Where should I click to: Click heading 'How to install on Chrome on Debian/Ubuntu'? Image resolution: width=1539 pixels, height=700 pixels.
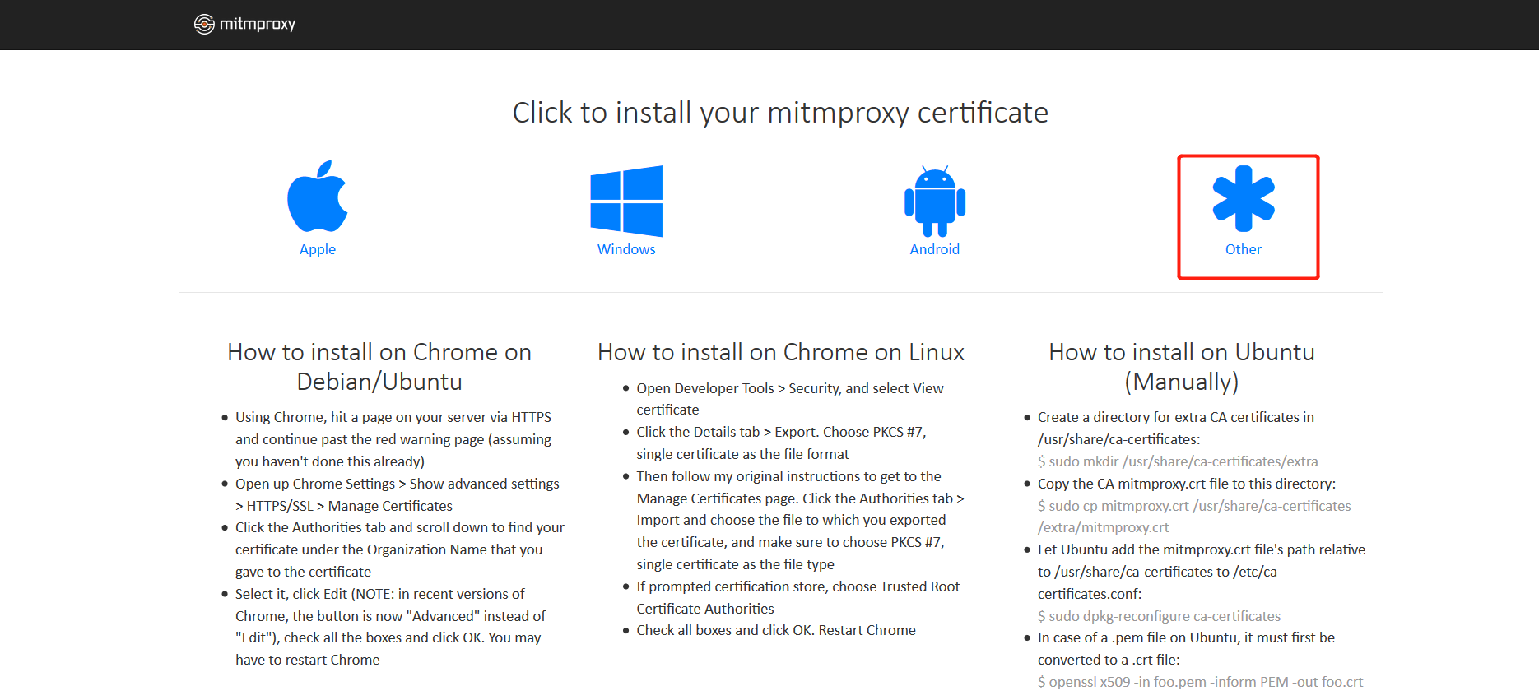379,367
